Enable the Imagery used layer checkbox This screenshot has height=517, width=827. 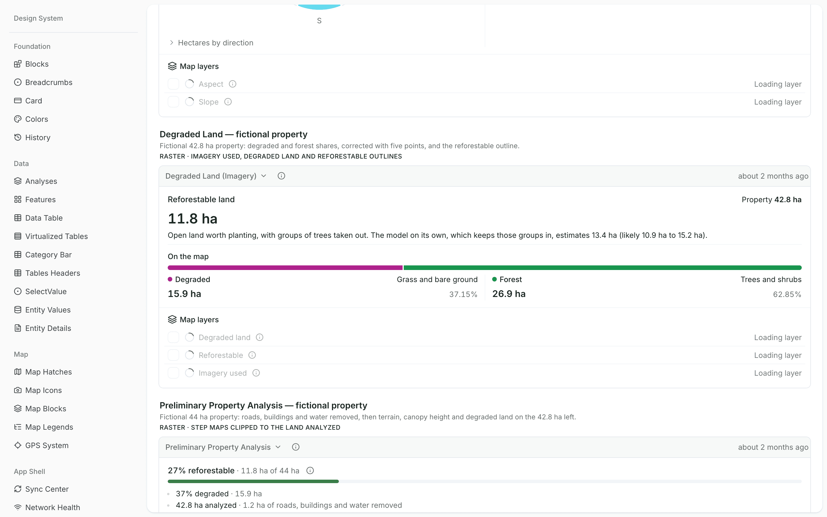click(173, 373)
